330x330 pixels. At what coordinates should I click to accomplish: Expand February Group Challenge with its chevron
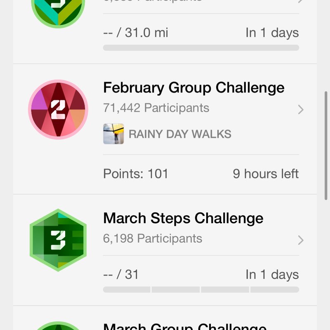tap(301, 109)
